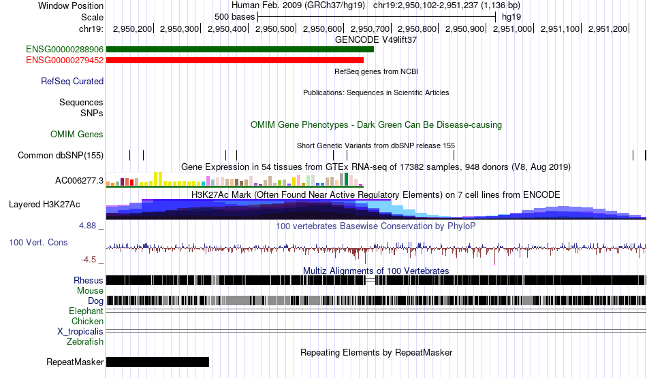
Task: Open the Gene Expression in 54 tissues title
Action: click(x=376, y=167)
